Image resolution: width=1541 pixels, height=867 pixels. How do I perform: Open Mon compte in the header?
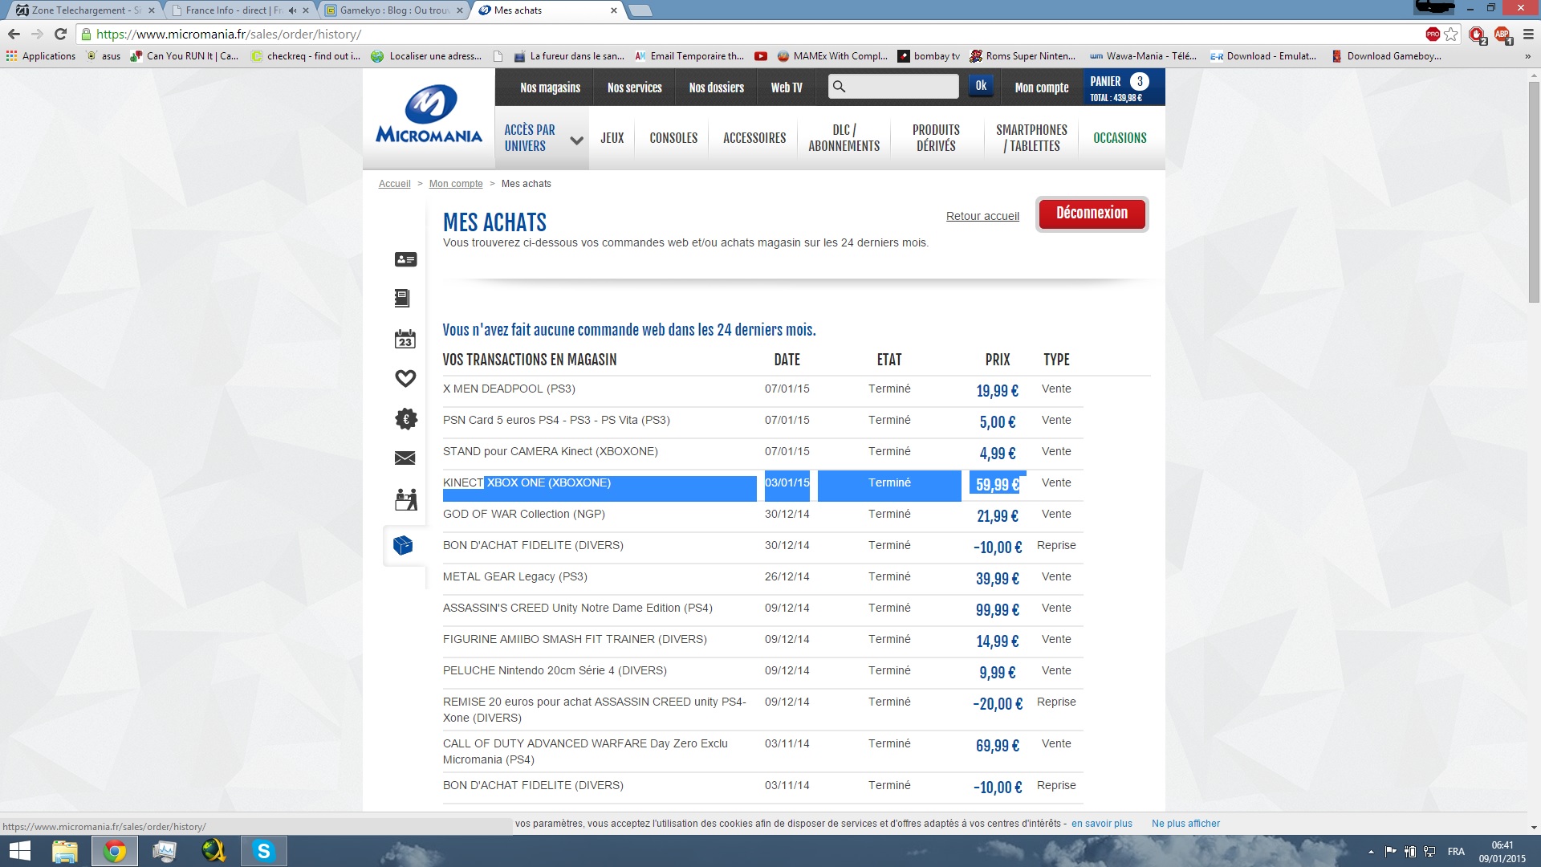coord(1042,88)
